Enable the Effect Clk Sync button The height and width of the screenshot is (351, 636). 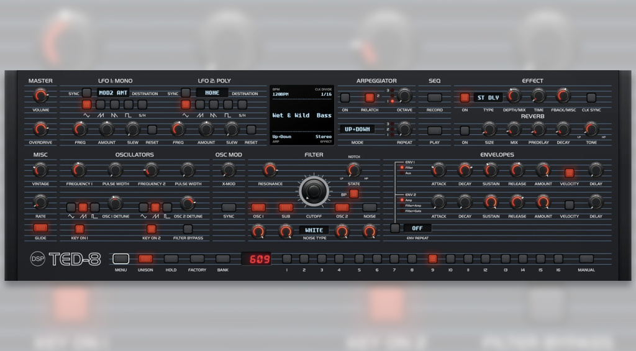tap(591, 98)
